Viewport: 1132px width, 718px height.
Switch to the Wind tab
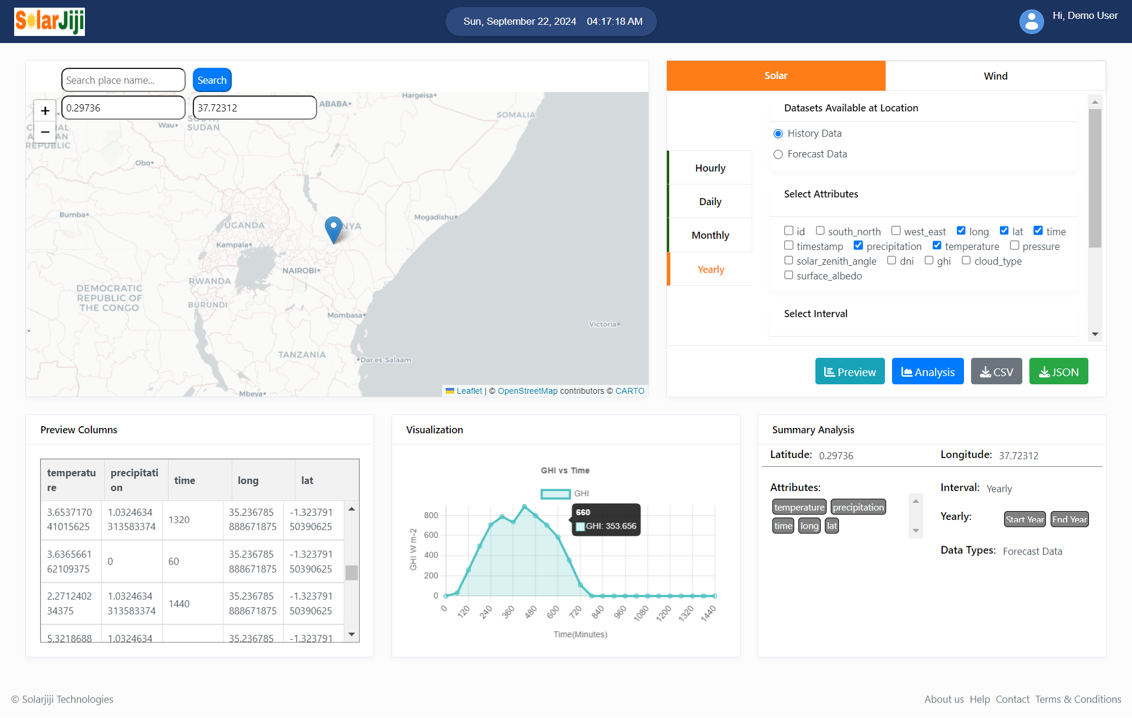click(x=996, y=76)
